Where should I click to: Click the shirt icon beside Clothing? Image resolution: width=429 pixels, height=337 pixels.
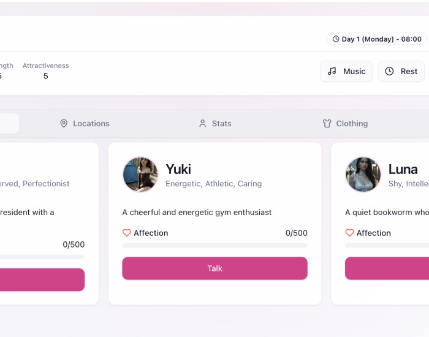coord(327,123)
